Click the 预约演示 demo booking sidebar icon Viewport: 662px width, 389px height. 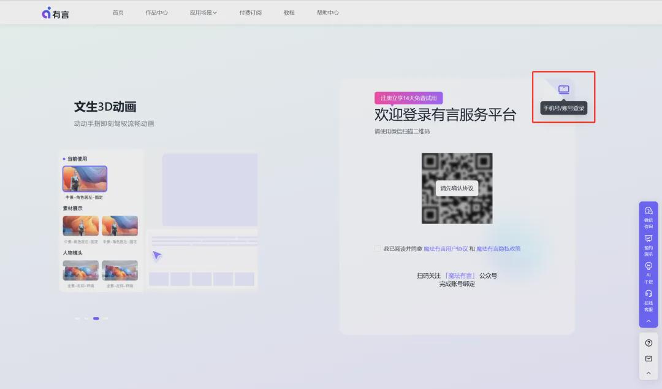[649, 245]
